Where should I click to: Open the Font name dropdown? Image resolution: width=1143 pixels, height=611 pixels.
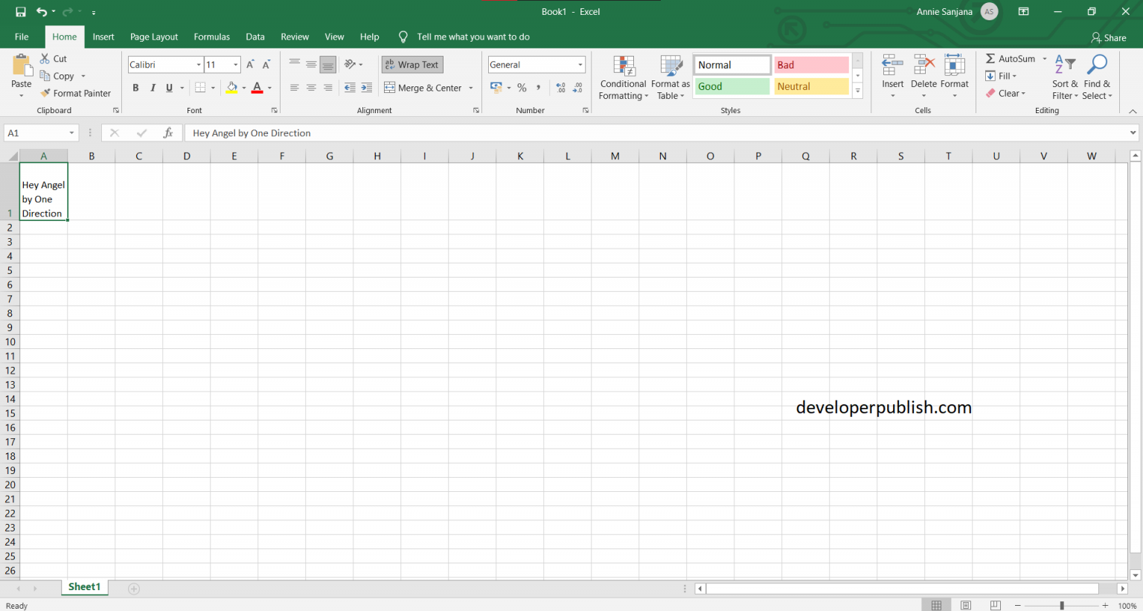coord(197,64)
